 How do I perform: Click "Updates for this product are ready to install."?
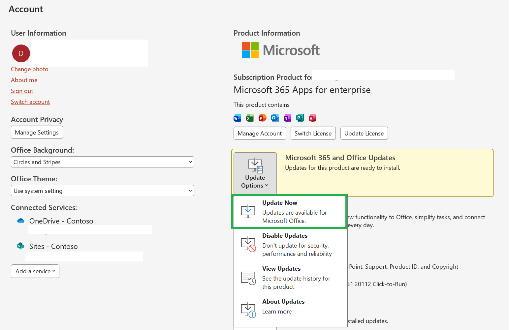tap(342, 168)
